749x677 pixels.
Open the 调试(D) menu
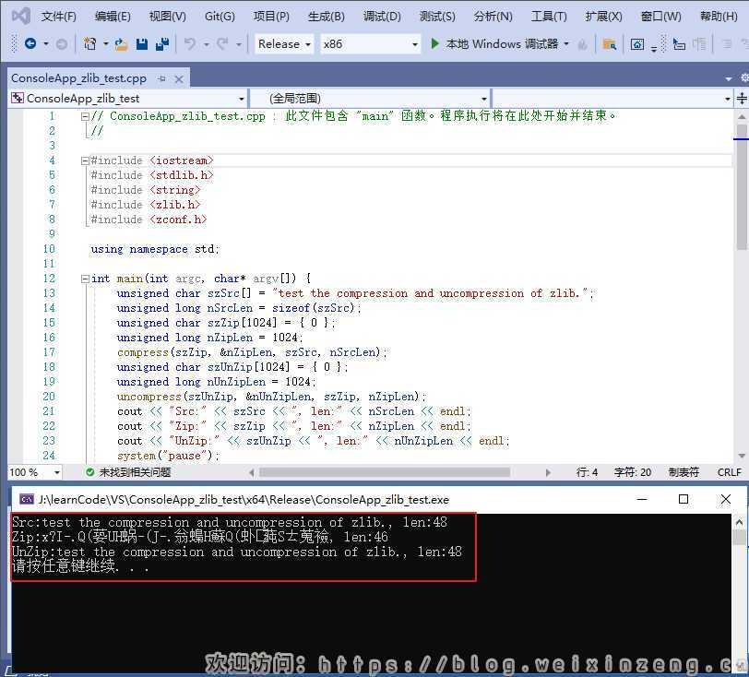click(x=382, y=17)
